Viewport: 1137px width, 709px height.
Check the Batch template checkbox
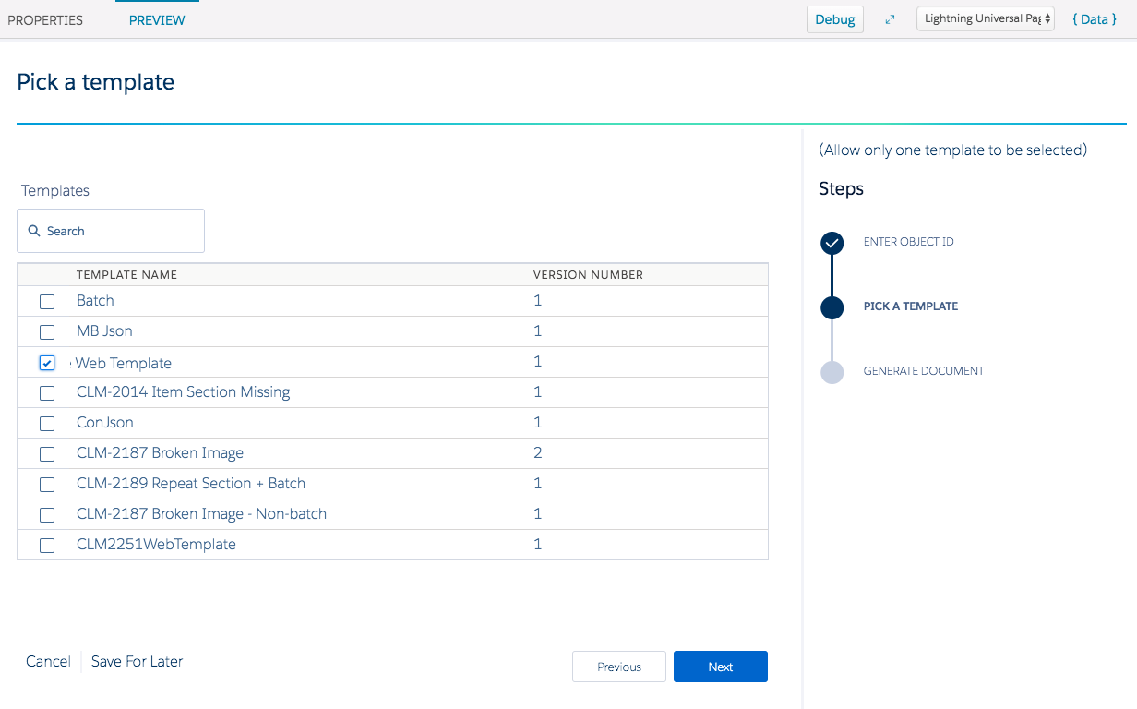[x=47, y=302]
